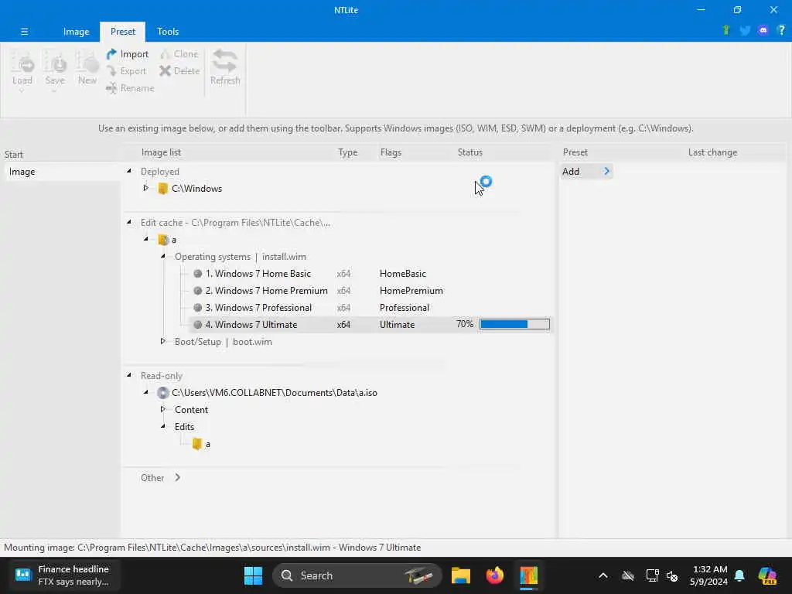This screenshot has height=594, width=792.
Task: Import a preset
Action: (128, 54)
